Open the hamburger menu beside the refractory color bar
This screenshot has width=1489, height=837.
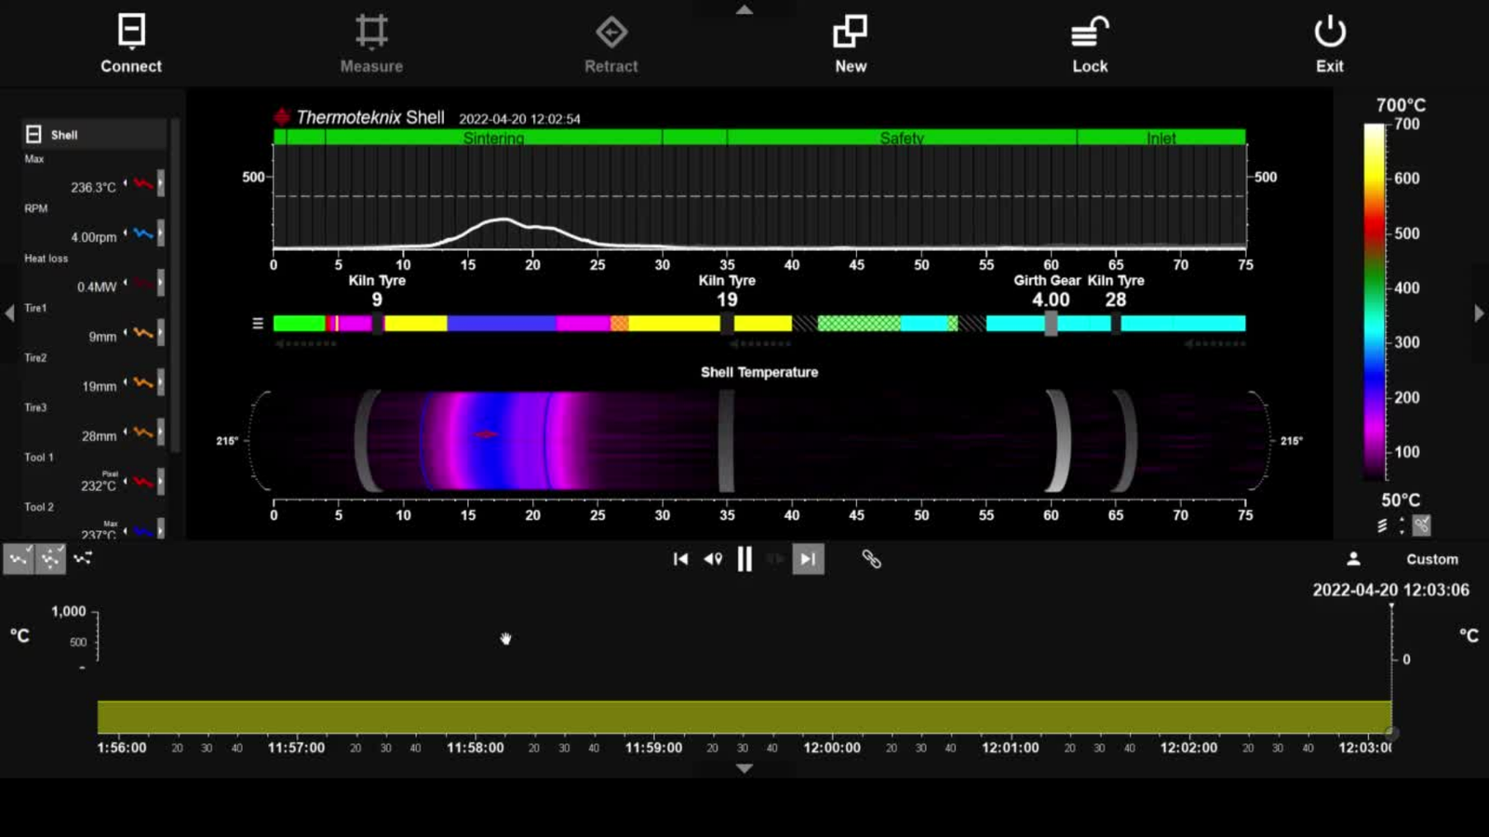(258, 324)
